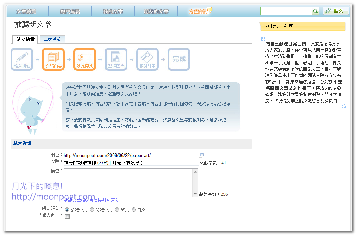Viewport: 356px width, 235px height.
Task: Enable the 含成人內容 checkbox
Action: pos(67,216)
